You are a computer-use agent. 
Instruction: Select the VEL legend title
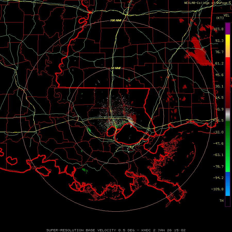(226, 15)
